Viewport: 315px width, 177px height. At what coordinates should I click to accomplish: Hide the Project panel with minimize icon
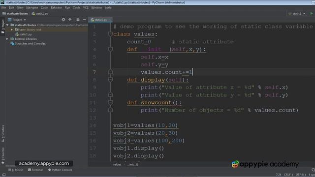tap(84, 20)
